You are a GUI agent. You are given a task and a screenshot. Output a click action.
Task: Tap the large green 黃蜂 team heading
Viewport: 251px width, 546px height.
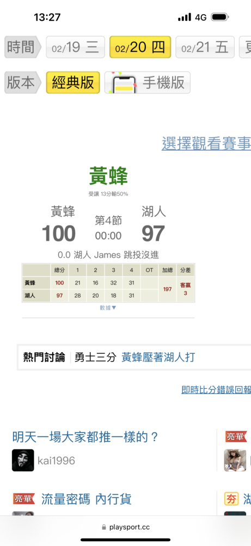[x=109, y=176]
